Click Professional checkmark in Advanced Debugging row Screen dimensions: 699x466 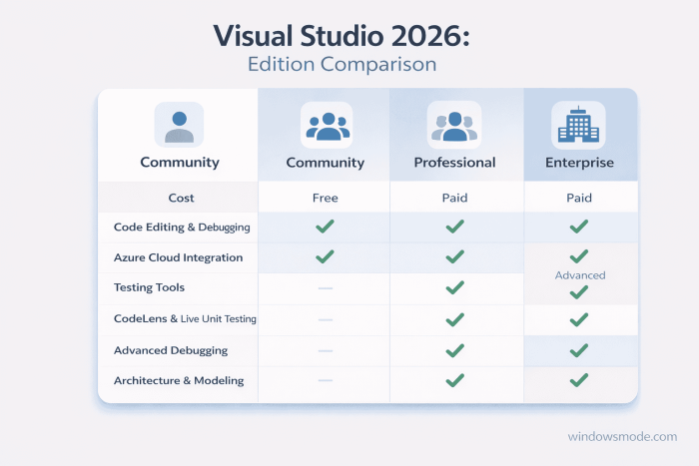[x=454, y=350]
